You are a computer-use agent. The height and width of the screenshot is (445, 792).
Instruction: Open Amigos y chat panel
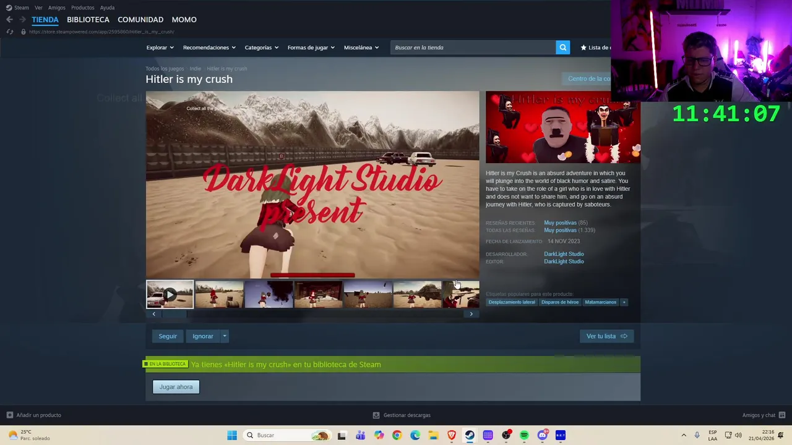(764, 415)
